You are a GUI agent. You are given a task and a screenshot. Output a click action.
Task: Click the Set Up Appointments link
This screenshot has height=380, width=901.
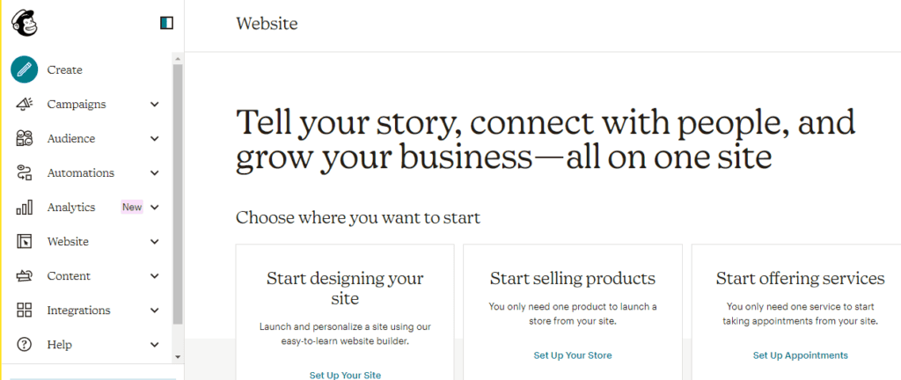click(x=801, y=355)
